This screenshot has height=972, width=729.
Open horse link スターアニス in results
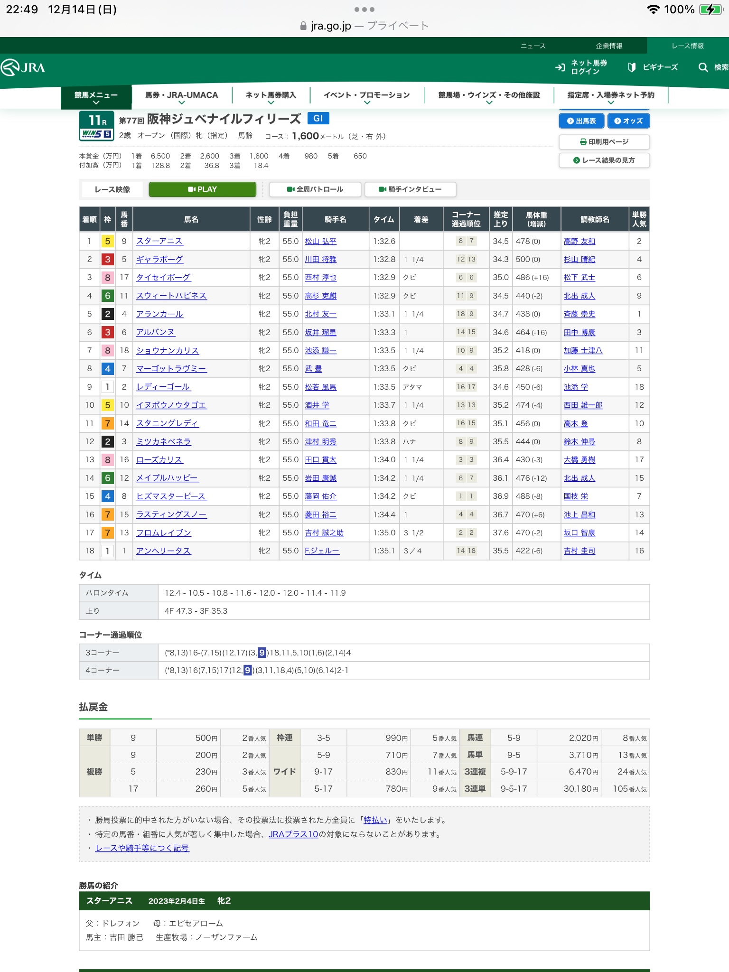pyautogui.click(x=159, y=241)
